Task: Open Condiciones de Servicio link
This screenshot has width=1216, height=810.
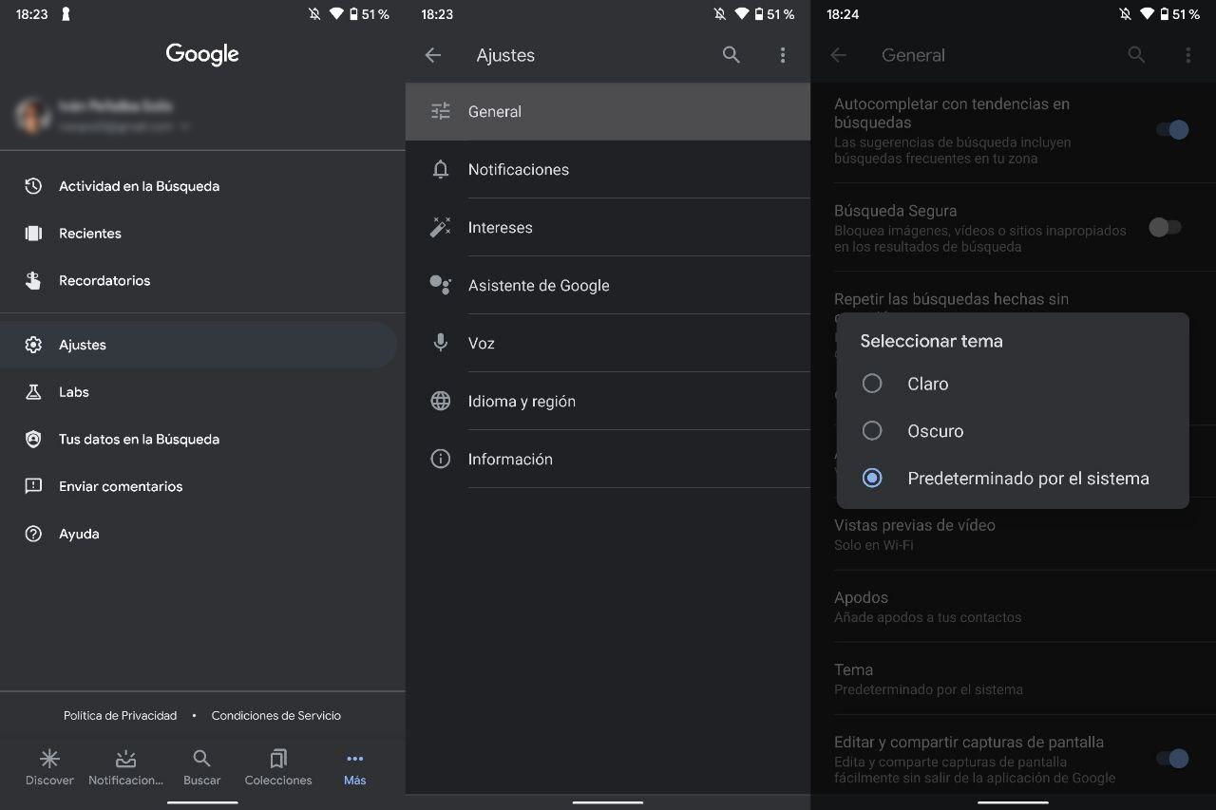Action: coord(276,715)
